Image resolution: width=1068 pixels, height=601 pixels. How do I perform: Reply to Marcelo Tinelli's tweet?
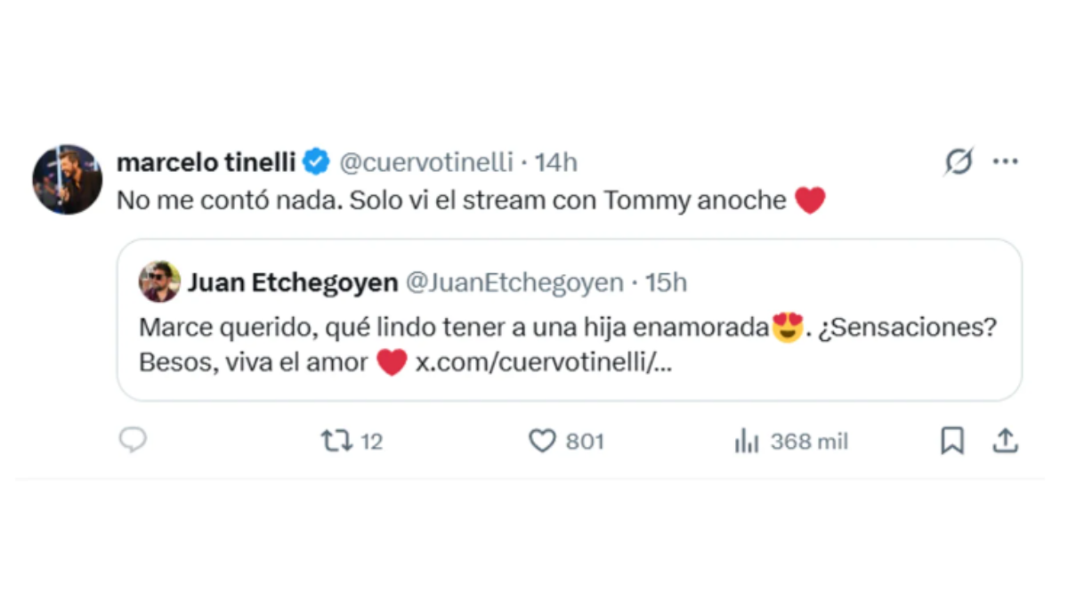[x=133, y=440]
